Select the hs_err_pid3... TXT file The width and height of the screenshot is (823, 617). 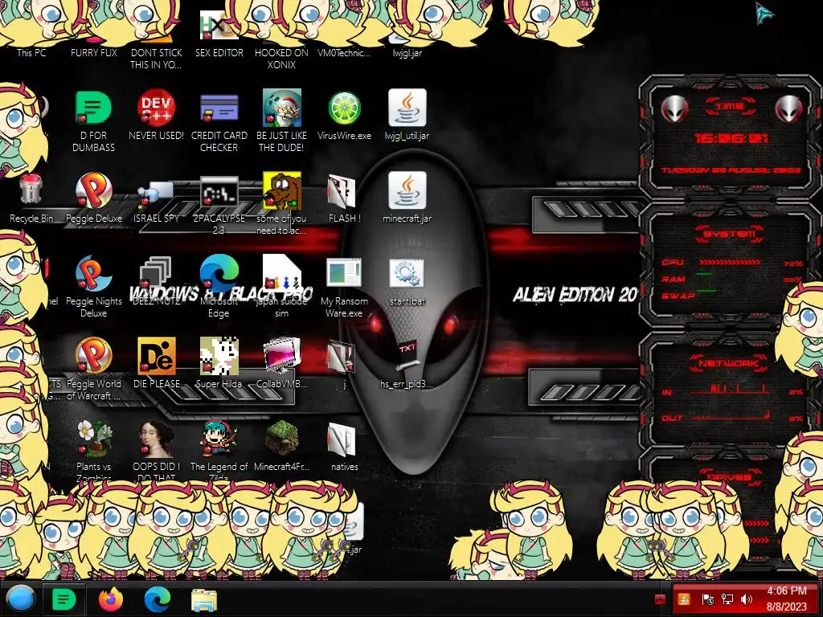click(407, 357)
